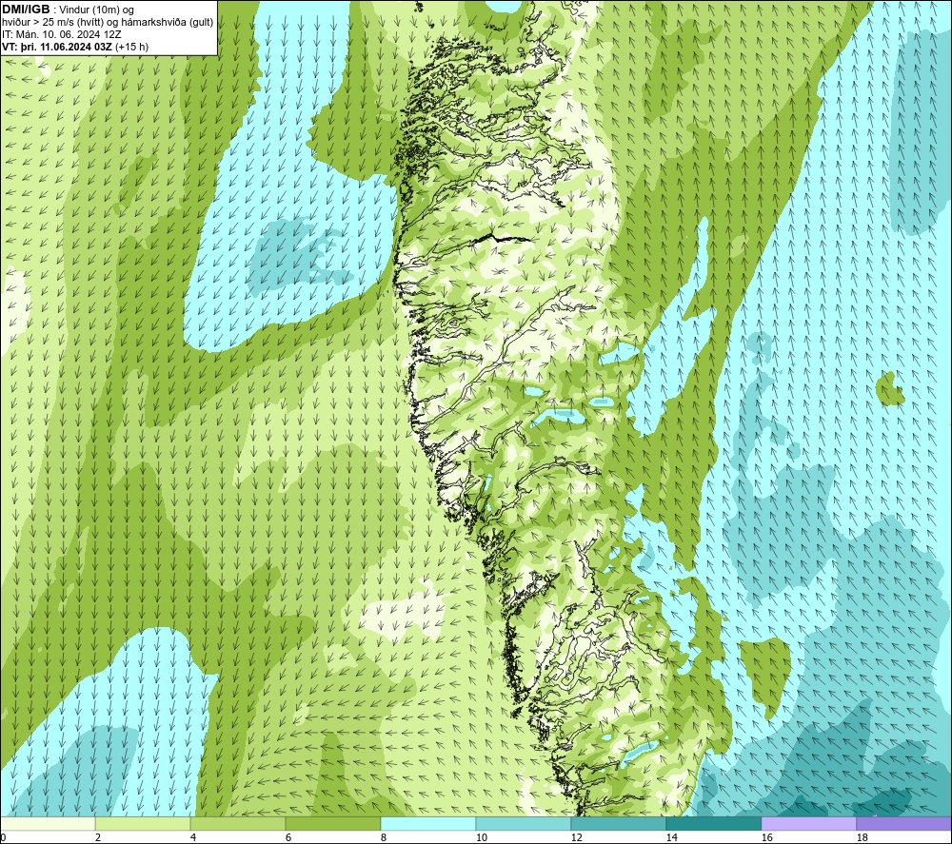The image size is (952, 844).
Task: Click the 6-8 m/s dark green swatch
Action: click(332, 823)
